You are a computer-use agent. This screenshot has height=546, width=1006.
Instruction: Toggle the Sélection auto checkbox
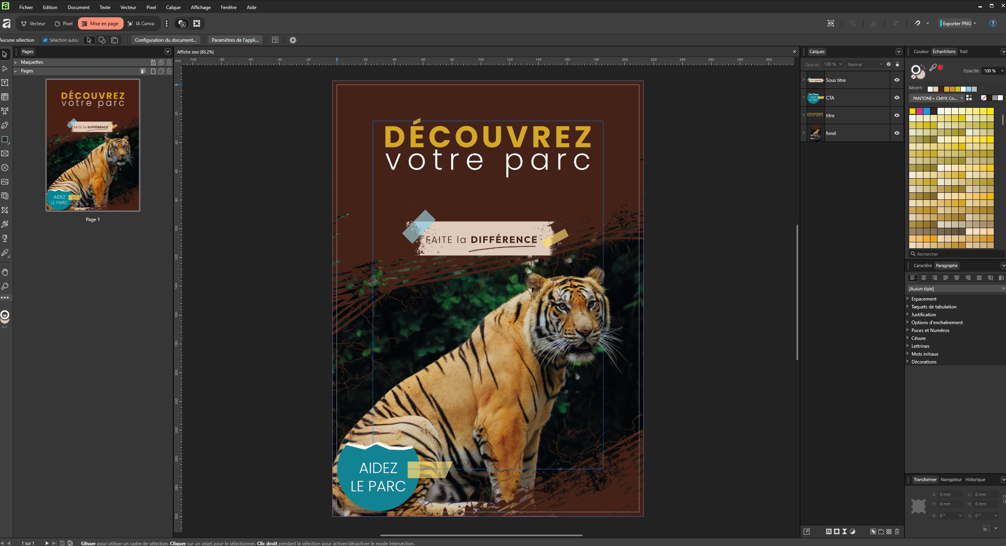pos(45,40)
